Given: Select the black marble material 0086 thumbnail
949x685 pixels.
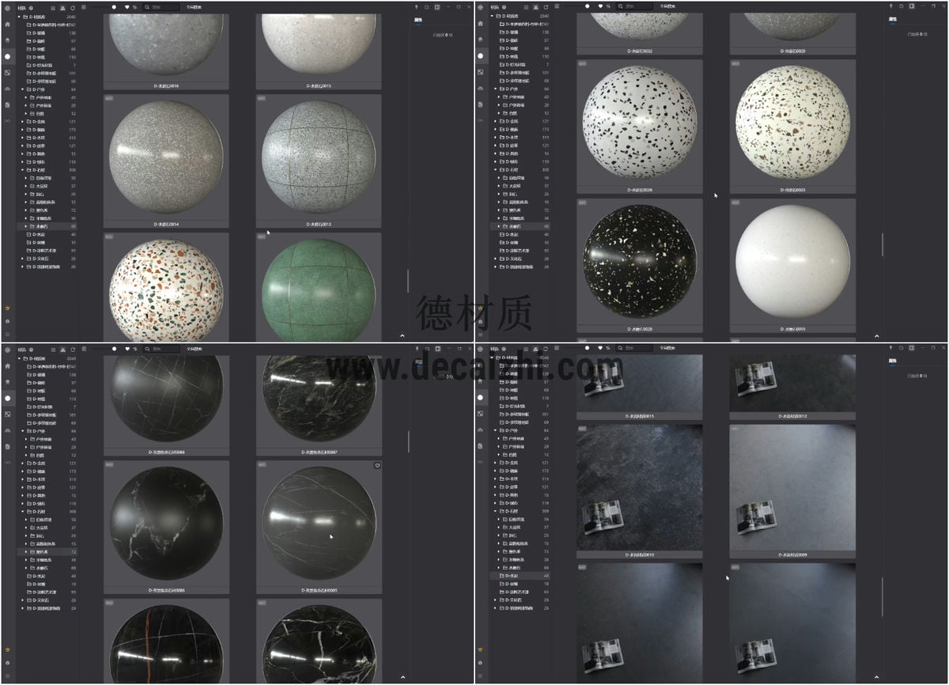Looking at the screenshot, I should pos(166,524).
